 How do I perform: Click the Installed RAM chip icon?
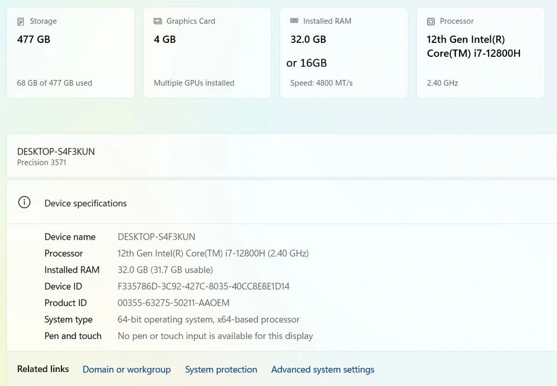(x=294, y=21)
